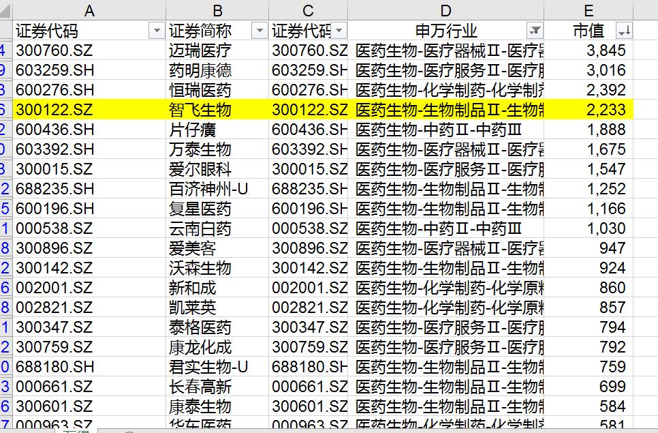Select column E by clicking its header letter
The image size is (658, 433).
click(589, 10)
